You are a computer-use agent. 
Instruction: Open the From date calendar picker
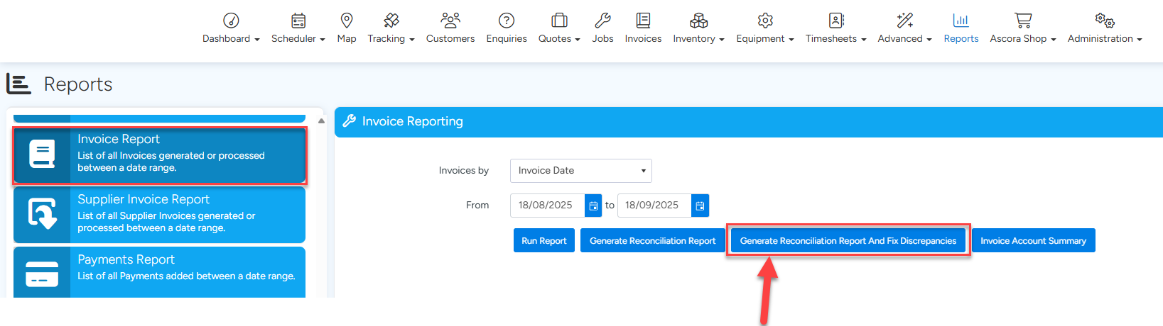(x=593, y=206)
